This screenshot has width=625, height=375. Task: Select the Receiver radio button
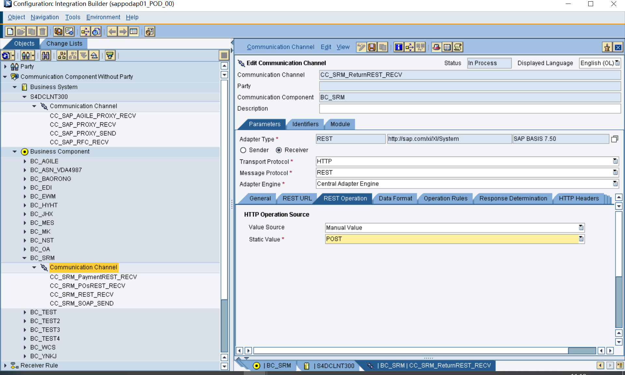(279, 150)
